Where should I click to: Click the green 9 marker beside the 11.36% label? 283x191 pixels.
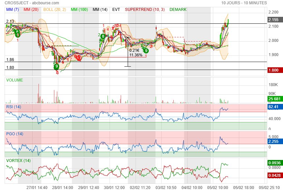pos(146,50)
